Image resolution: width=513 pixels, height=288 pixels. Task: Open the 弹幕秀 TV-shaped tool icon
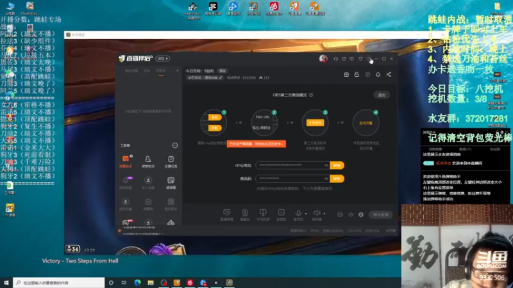pyautogui.click(x=148, y=204)
